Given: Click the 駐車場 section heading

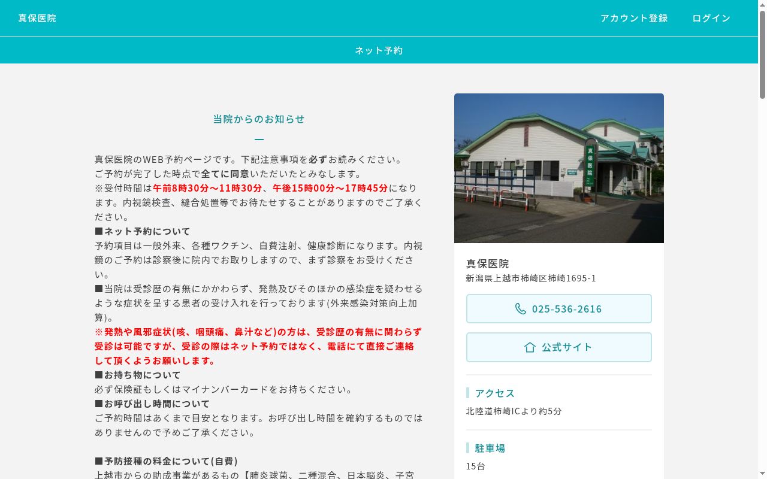Looking at the screenshot, I should [x=490, y=448].
